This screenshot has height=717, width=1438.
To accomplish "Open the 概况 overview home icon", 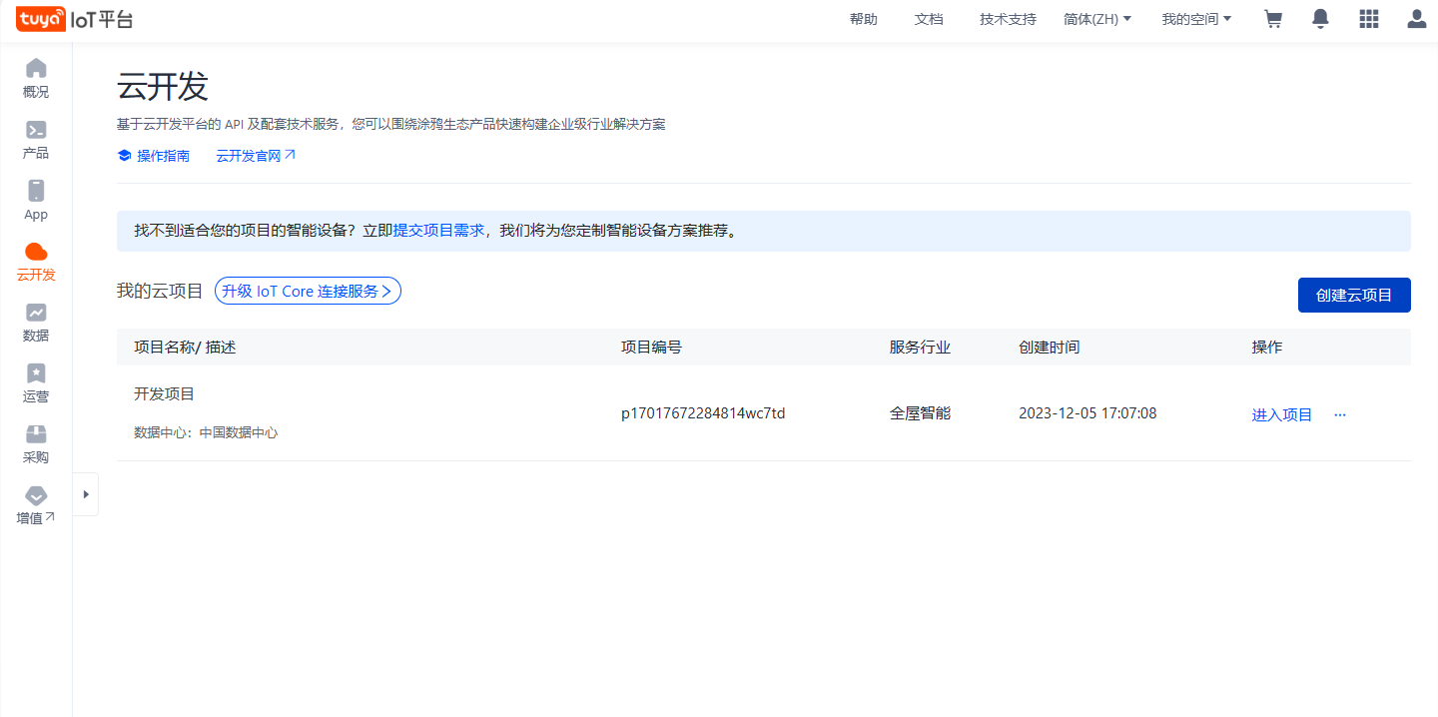I will point(36,68).
